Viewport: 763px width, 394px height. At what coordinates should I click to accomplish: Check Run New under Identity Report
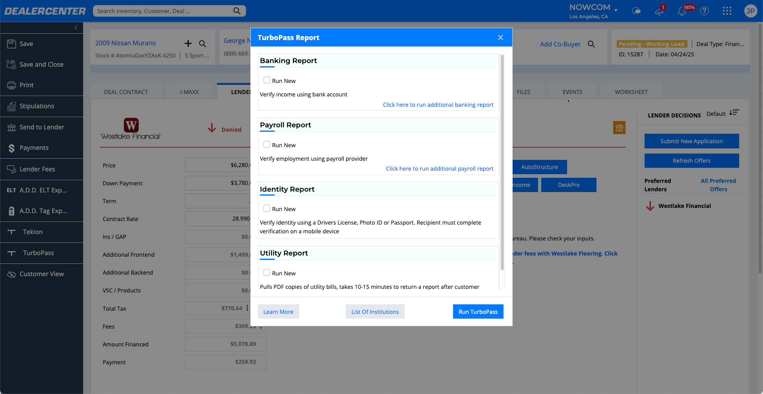click(x=267, y=208)
